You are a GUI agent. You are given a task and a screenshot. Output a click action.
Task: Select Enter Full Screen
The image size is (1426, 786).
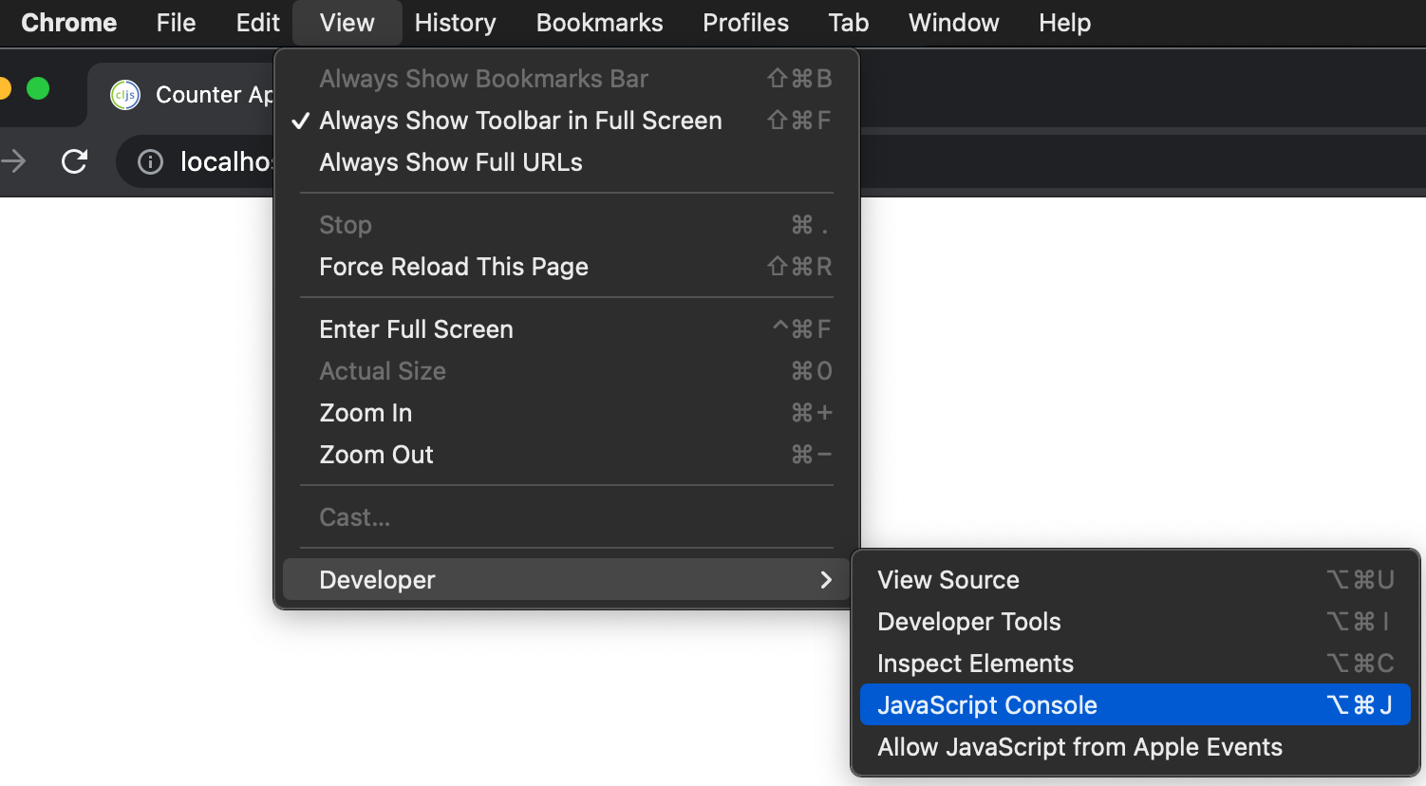(416, 328)
